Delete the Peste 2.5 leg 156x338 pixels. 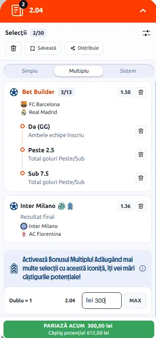pos(141,154)
